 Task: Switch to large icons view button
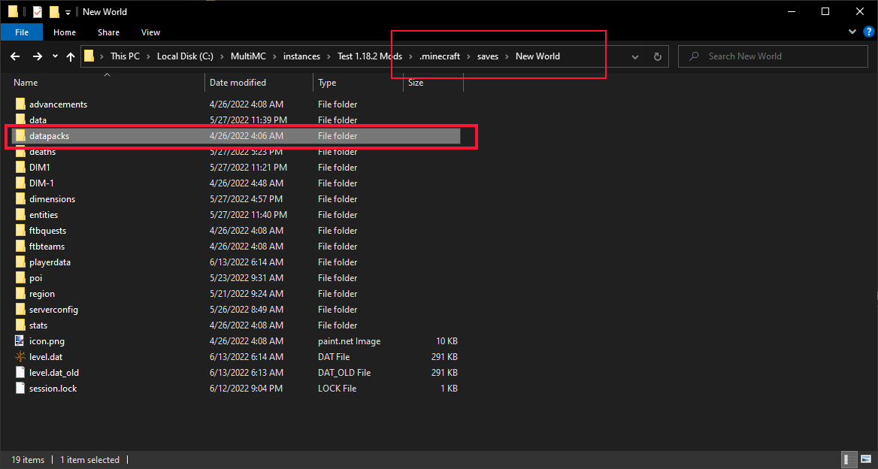pyautogui.click(x=866, y=459)
